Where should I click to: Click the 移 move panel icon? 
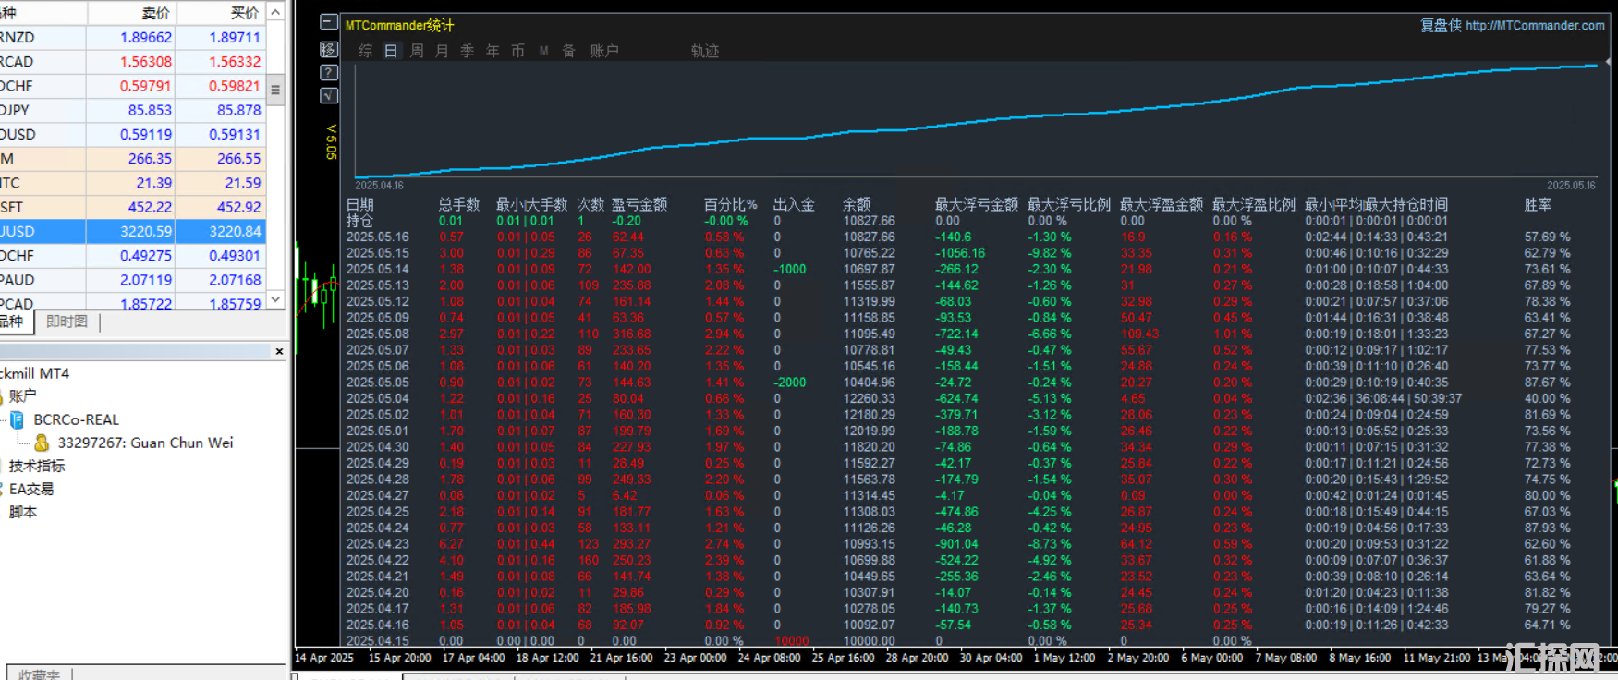pos(328,49)
